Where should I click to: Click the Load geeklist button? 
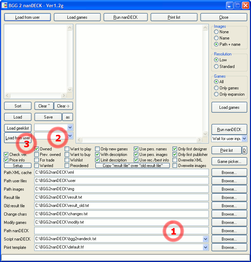click(x=18, y=128)
